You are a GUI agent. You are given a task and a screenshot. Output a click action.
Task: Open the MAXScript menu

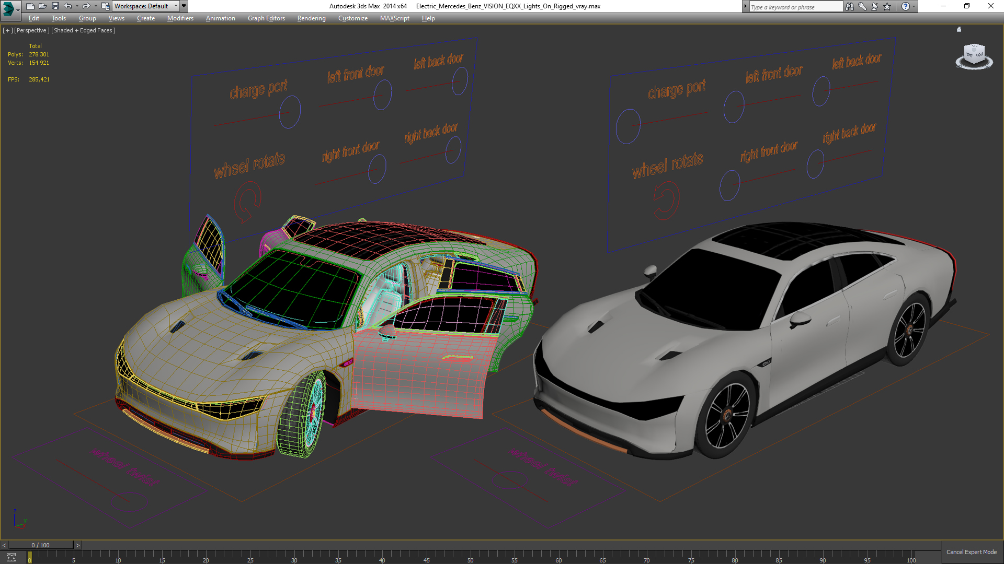395,18
